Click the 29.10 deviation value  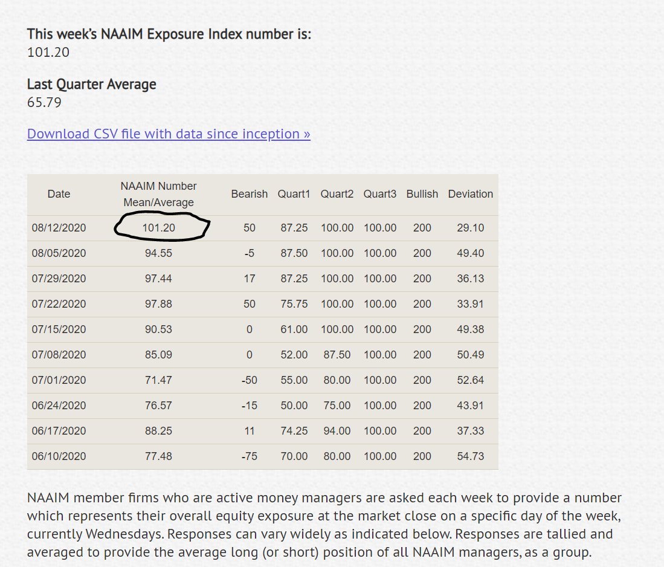pos(471,228)
